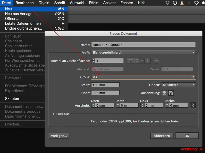The image size is (205, 153).
Task: Click the Vorlagen... button
Action: (x=59, y=136)
